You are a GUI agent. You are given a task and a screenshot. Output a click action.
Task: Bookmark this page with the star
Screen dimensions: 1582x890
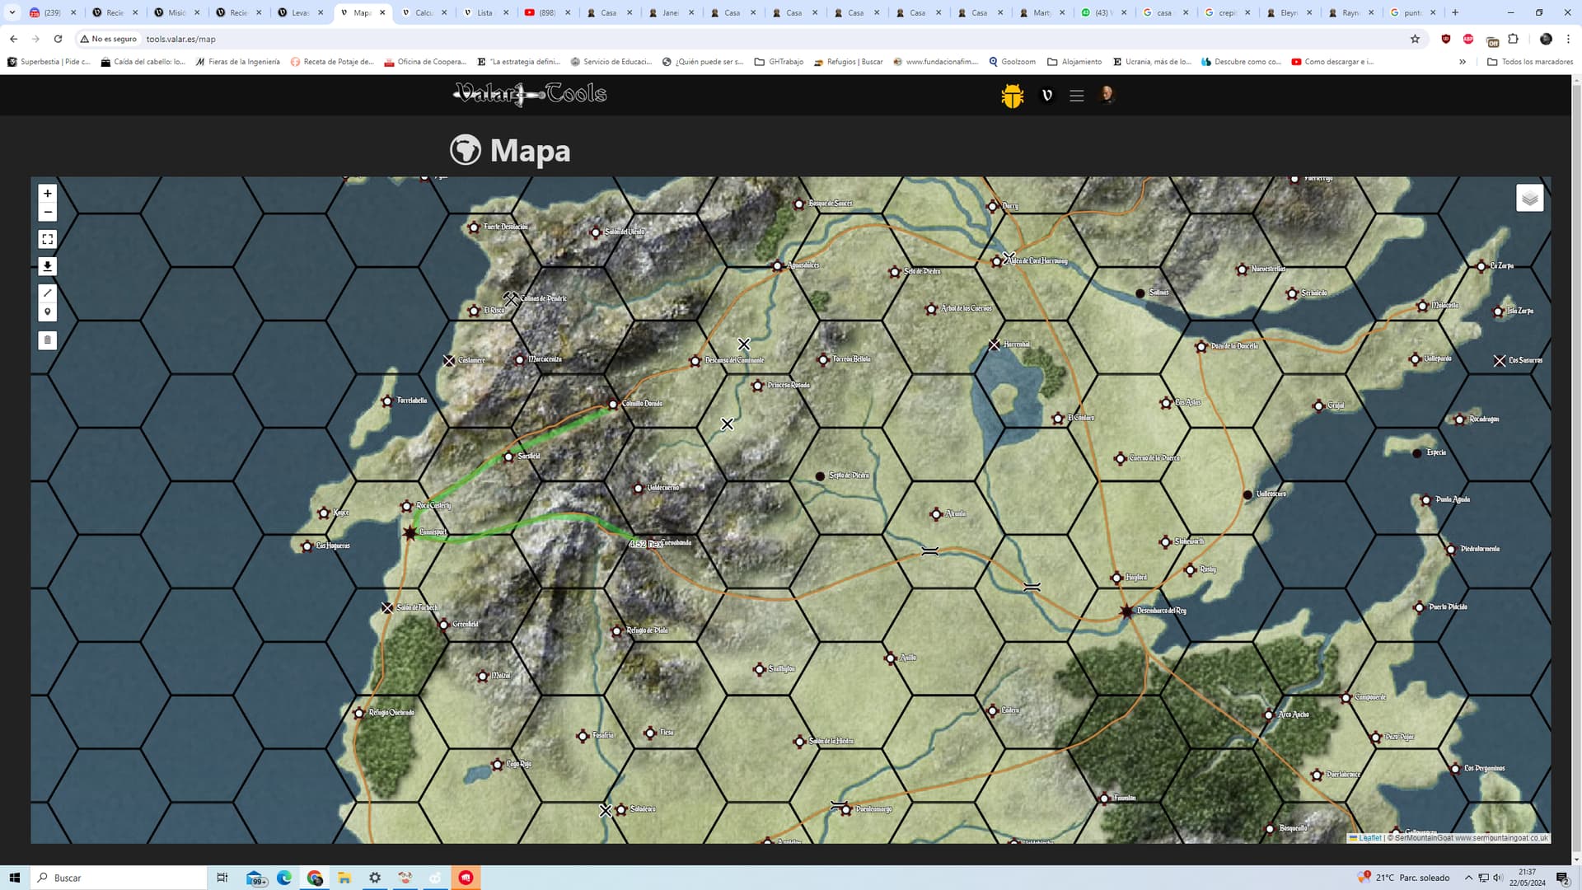pyautogui.click(x=1415, y=39)
